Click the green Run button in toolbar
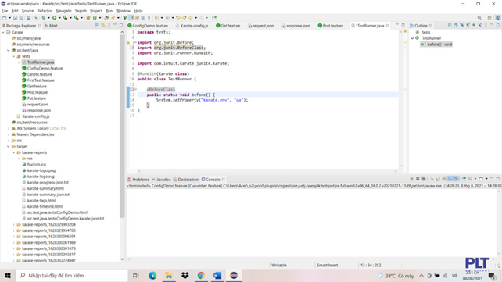The width and height of the screenshot is (502, 282). point(55,18)
